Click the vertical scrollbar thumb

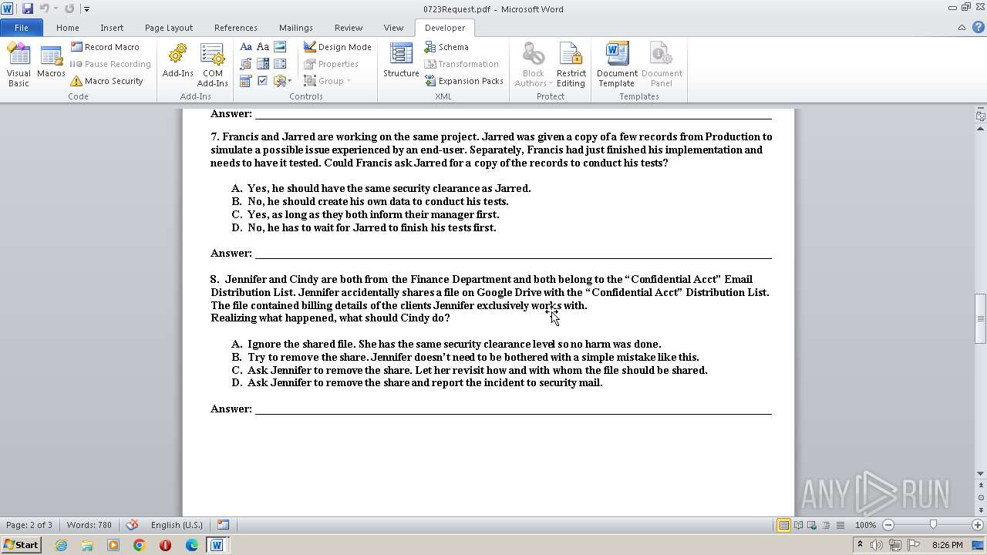(981, 318)
